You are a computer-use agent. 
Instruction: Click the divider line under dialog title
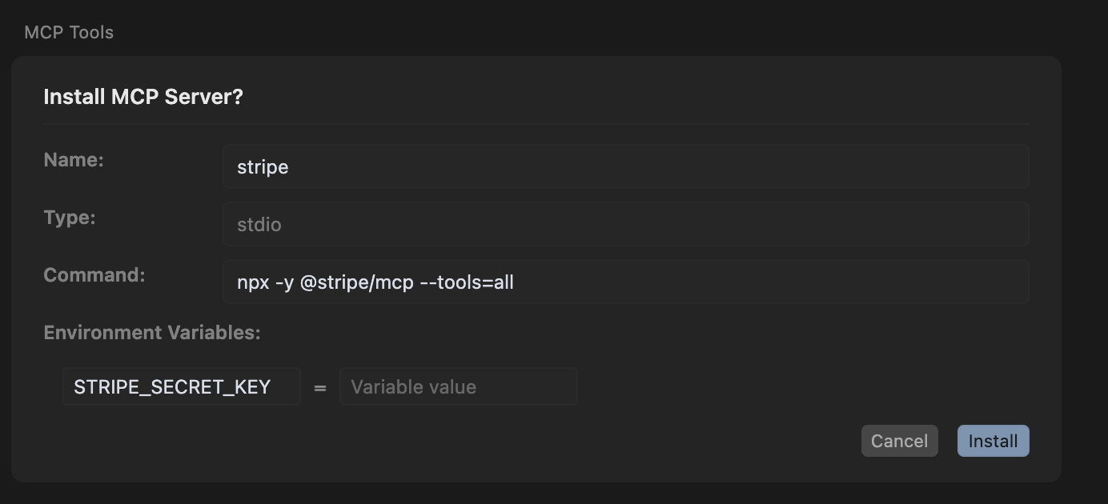coord(536,124)
